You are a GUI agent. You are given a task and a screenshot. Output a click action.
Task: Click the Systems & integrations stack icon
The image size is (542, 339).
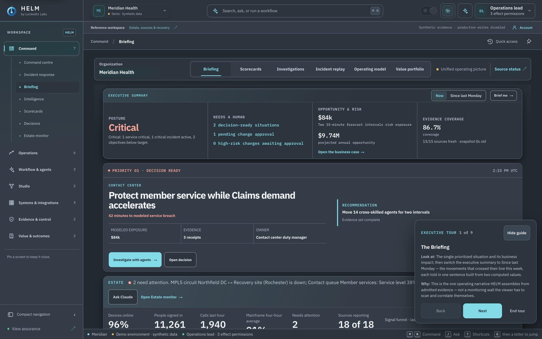(12, 203)
